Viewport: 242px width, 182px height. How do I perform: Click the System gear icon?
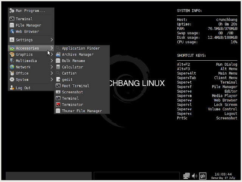(12, 80)
